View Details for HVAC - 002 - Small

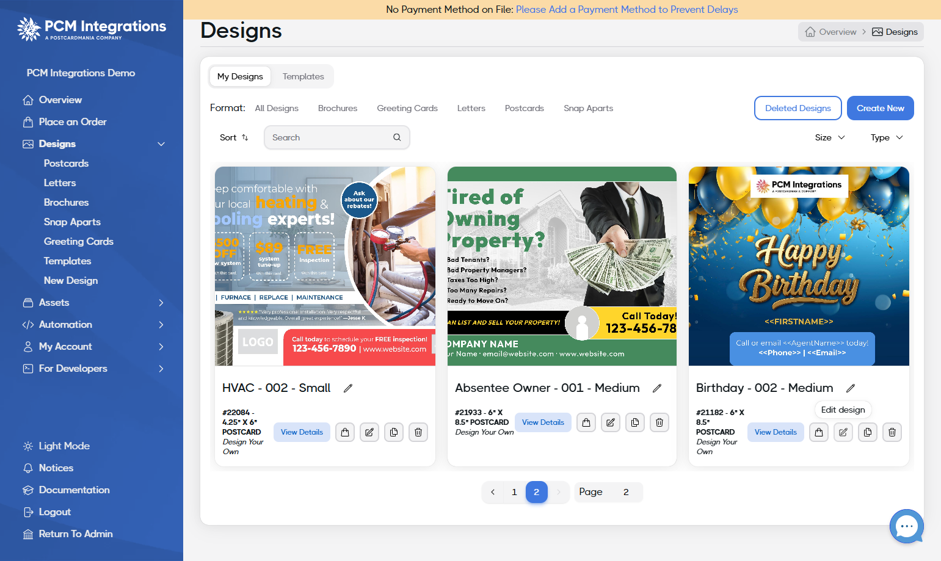point(302,432)
